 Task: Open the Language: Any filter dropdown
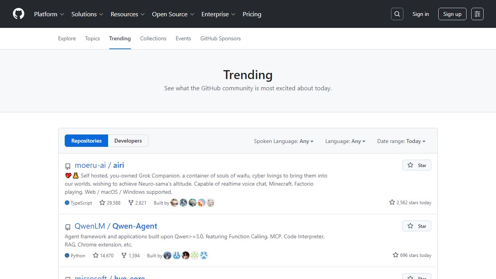pos(345,141)
